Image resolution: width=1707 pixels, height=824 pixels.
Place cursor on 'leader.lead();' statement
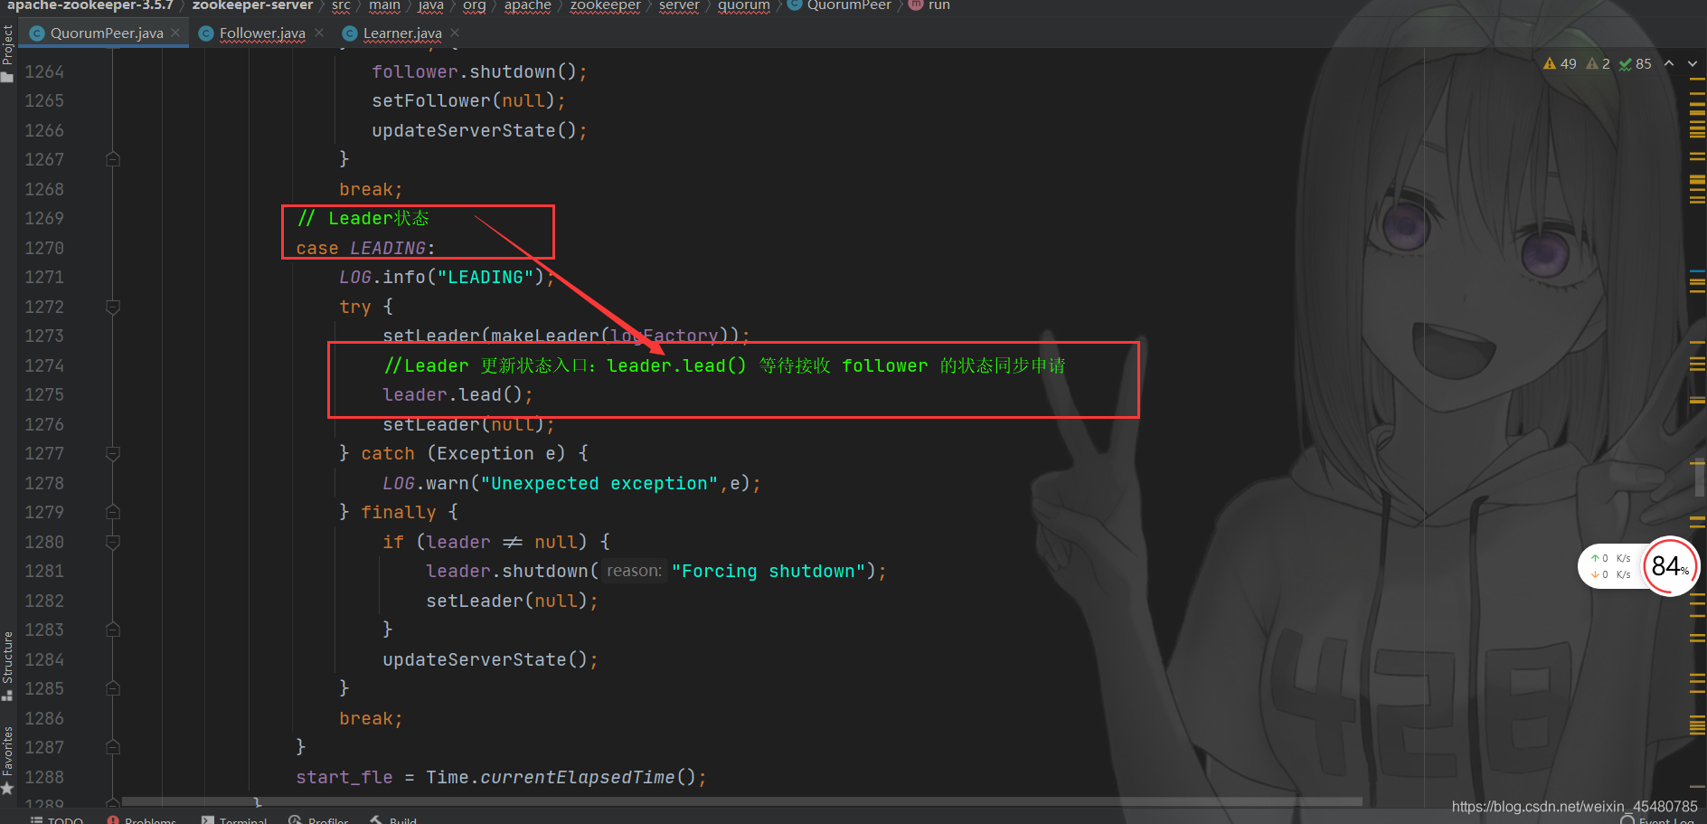pos(457,395)
